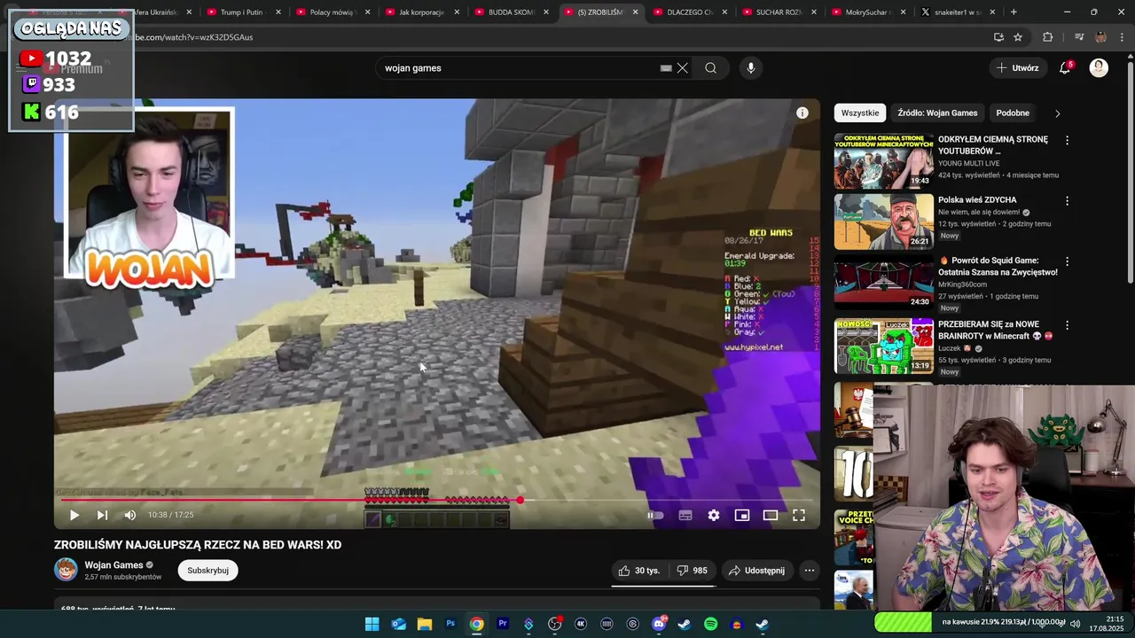Screen dimensions: 1135x638
Task: Switch to BUDDA SKOM tab
Action: click(511, 12)
